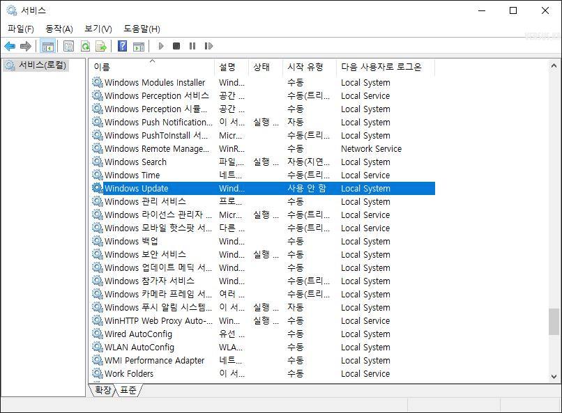
Task: Toggle the show/hide console tree icon
Action: click(47, 46)
